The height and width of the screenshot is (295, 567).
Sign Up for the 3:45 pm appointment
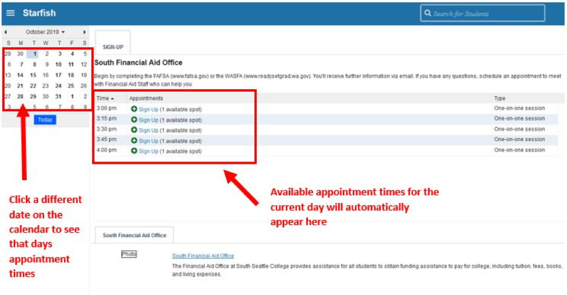(x=148, y=141)
